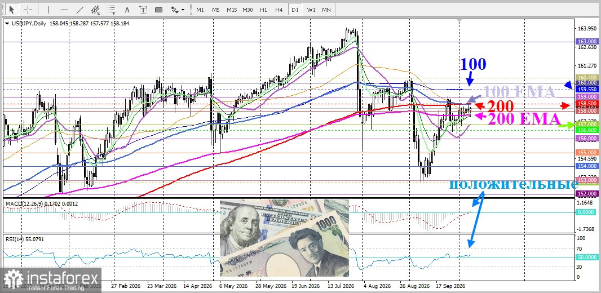Choose the Vertical Line drawing tool
Screen dimensions: 601x293
[x=48, y=10]
